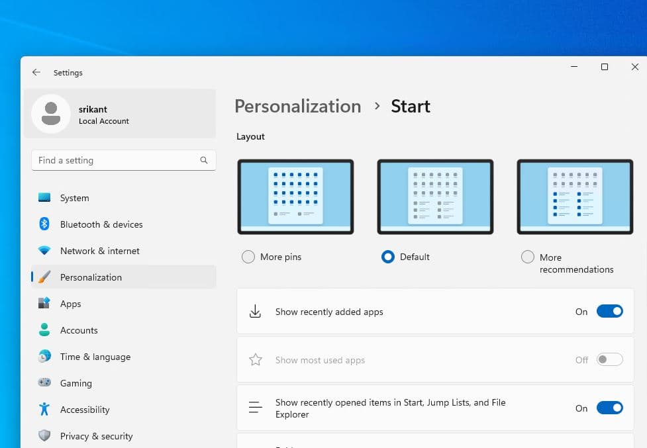This screenshot has height=448, width=647.
Task: Select the Apps icon in the sidebar
Action: (x=44, y=303)
